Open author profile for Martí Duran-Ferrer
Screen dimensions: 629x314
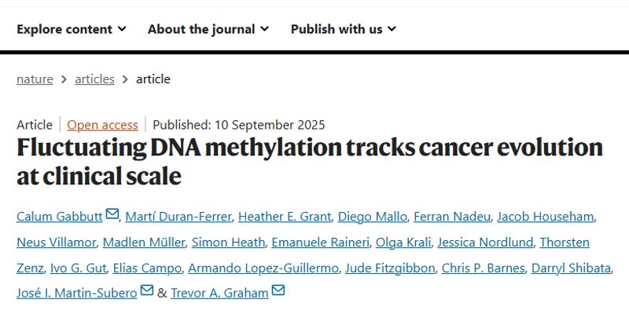pos(177,216)
